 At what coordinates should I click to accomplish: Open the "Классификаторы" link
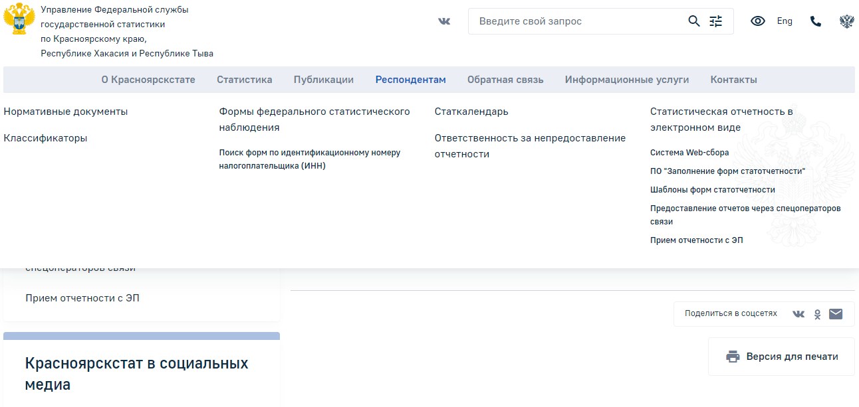coord(45,138)
